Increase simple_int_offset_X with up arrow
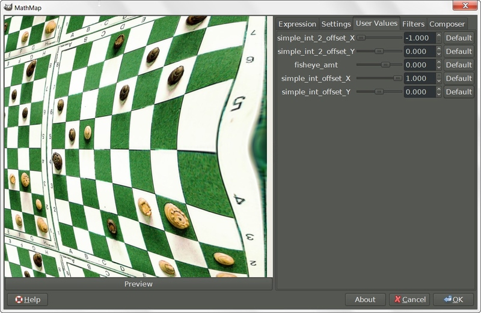Screen dimensions: 481x313 tap(439, 76)
